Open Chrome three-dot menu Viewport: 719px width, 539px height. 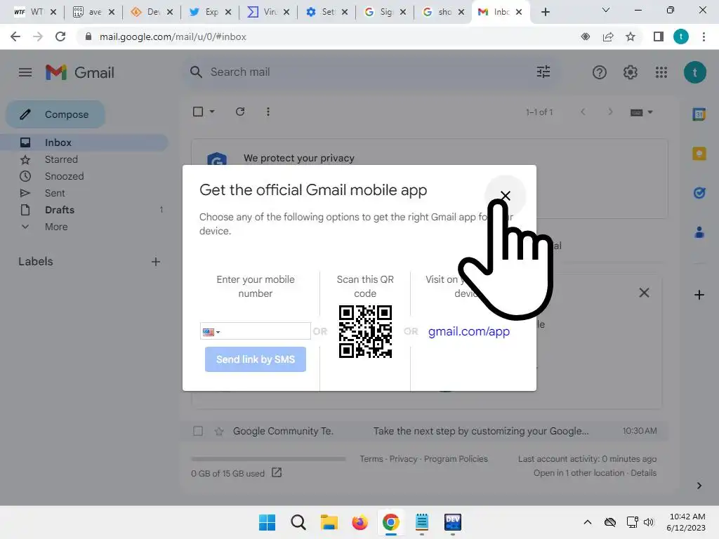704,36
